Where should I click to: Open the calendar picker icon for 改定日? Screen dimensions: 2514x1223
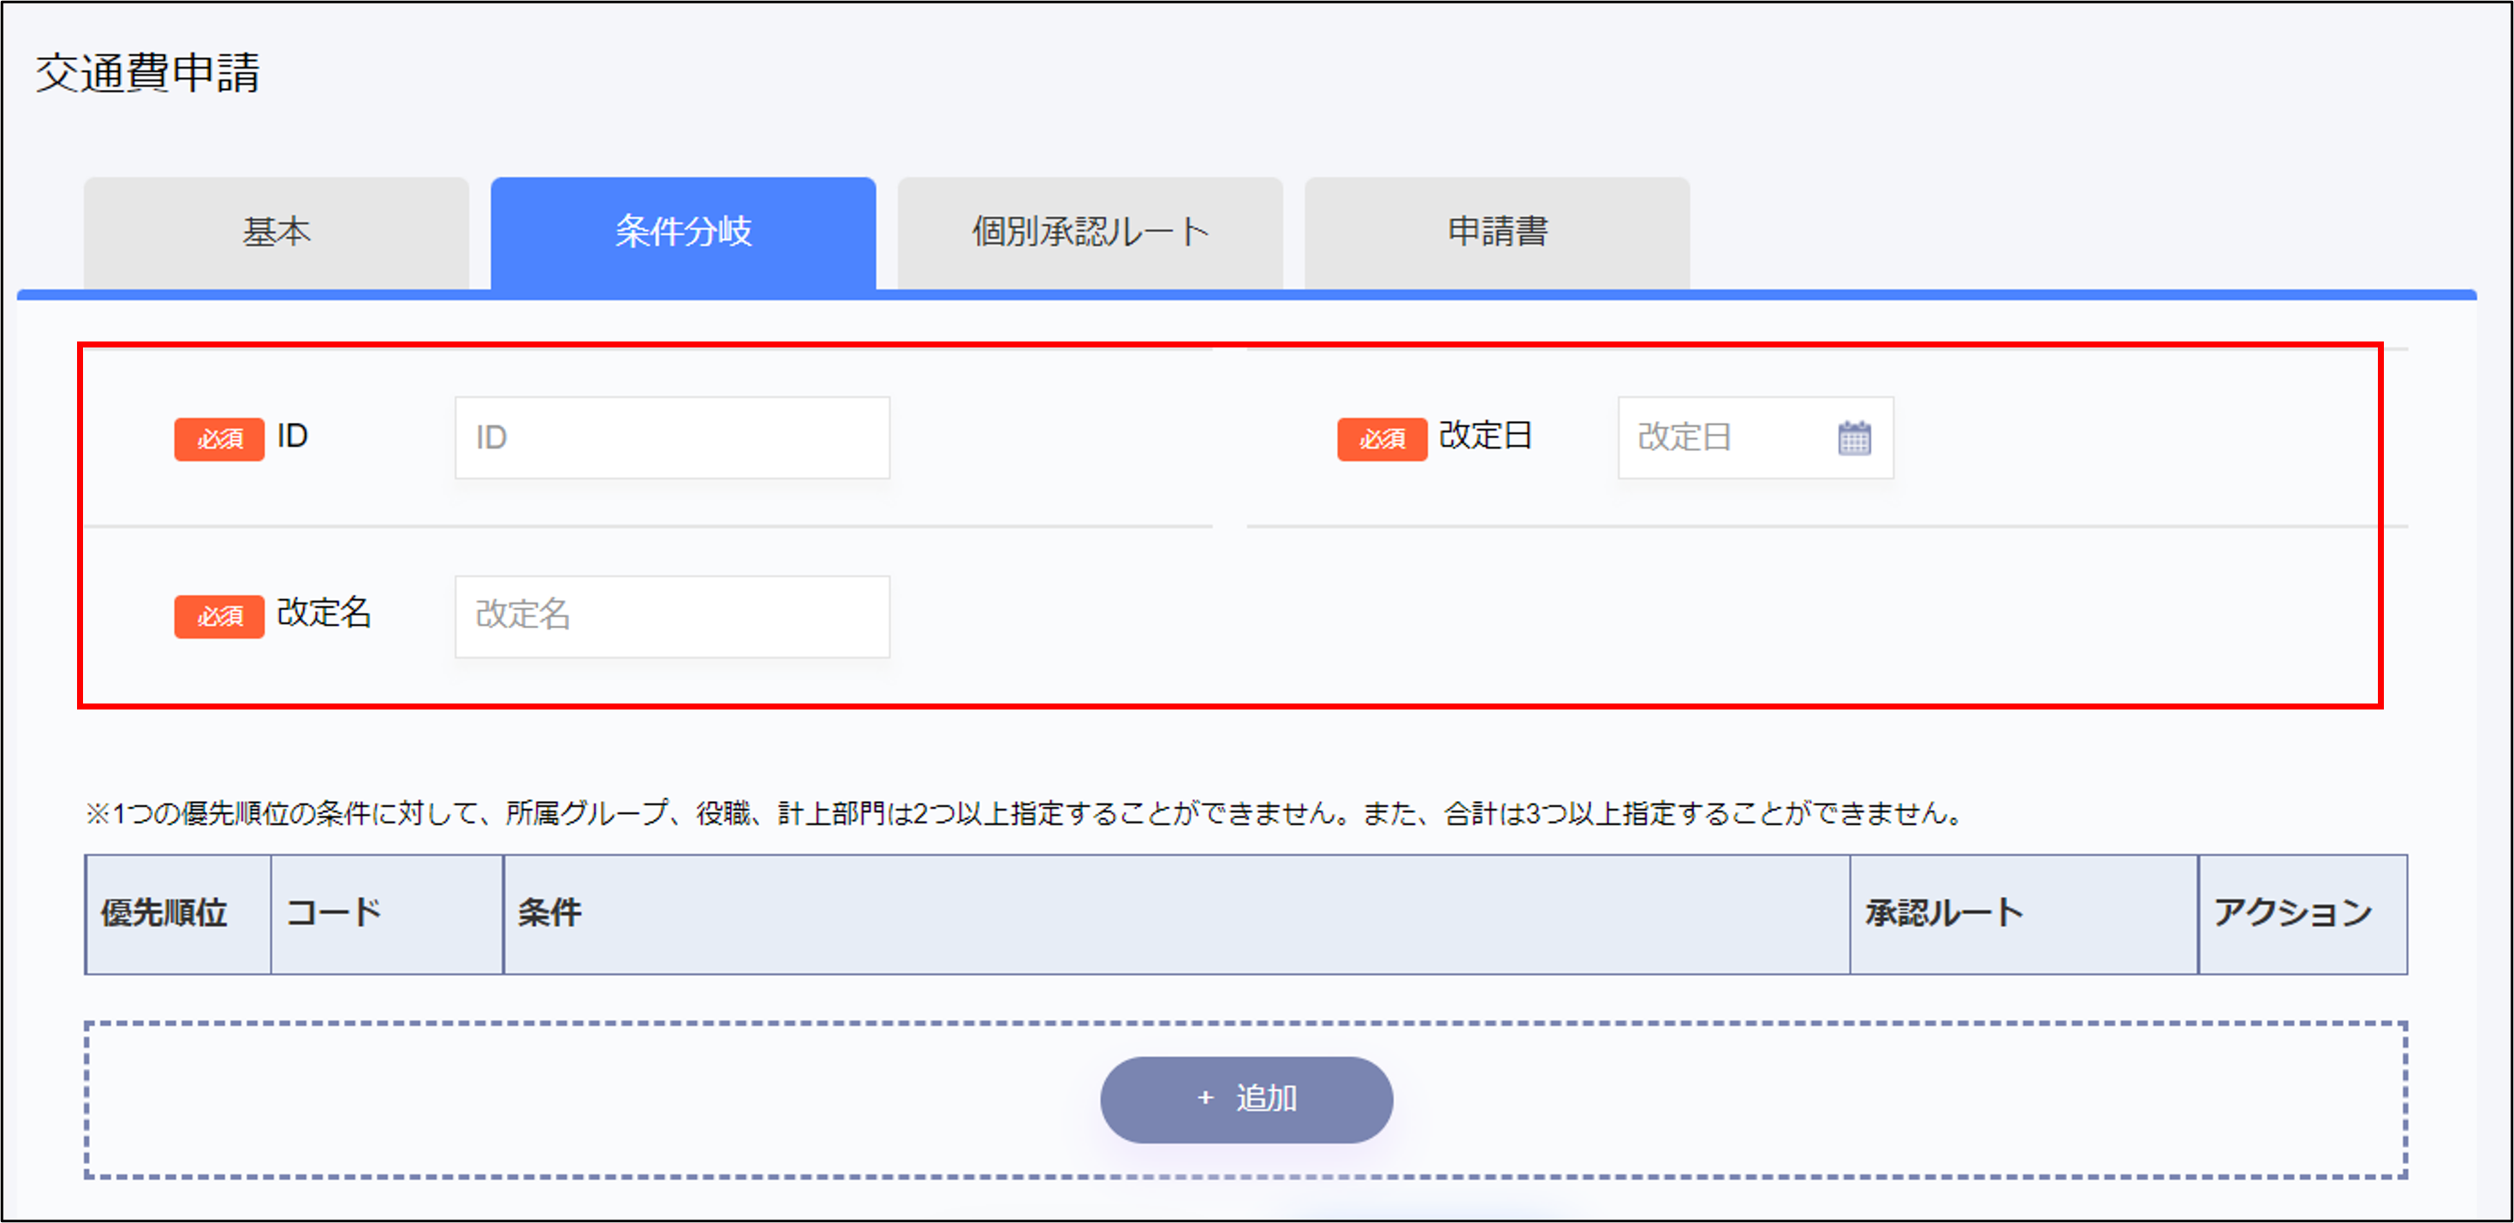click(1853, 438)
